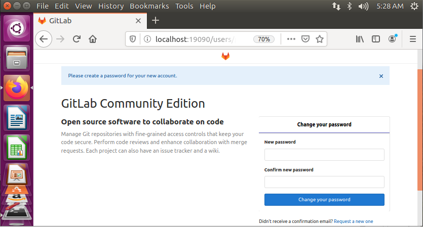Open the History menu
The width and height of the screenshot is (423, 227).
[x=111, y=6]
